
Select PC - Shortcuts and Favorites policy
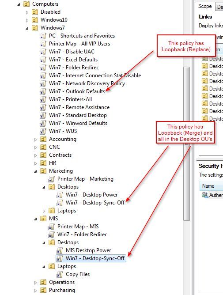coord(82,36)
